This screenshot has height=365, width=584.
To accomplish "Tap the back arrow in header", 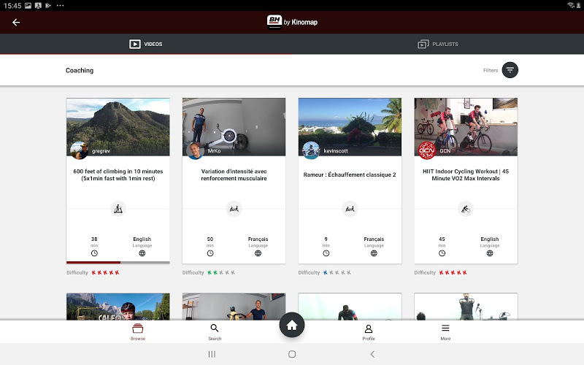I will (16, 22).
